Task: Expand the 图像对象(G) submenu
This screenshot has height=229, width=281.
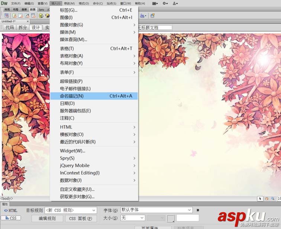Action: click(x=94, y=25)
